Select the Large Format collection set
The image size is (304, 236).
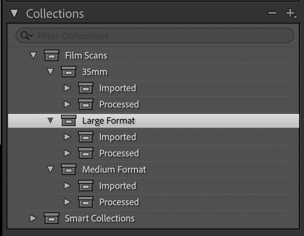[108, 120]
